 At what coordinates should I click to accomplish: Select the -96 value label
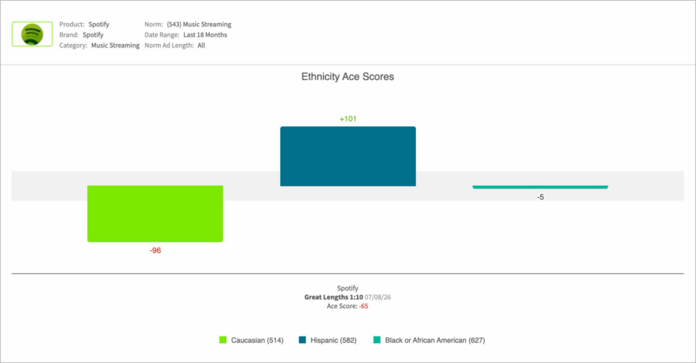tap(155, 250)
